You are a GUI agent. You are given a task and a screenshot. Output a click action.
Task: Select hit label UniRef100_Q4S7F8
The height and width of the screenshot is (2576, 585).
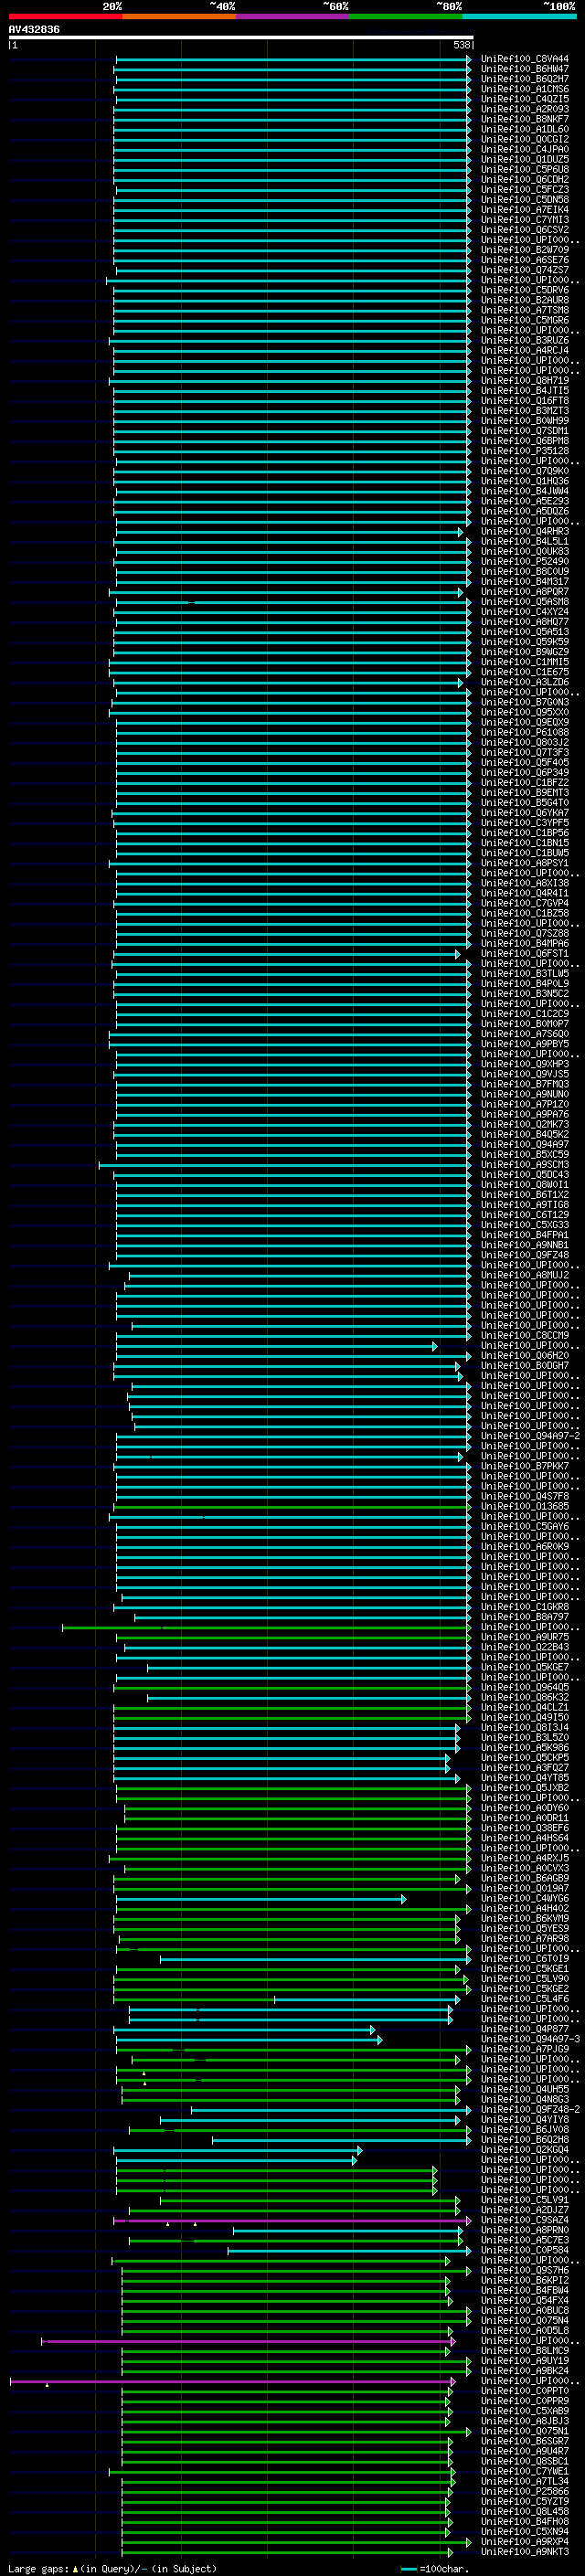pos(525,1496)
